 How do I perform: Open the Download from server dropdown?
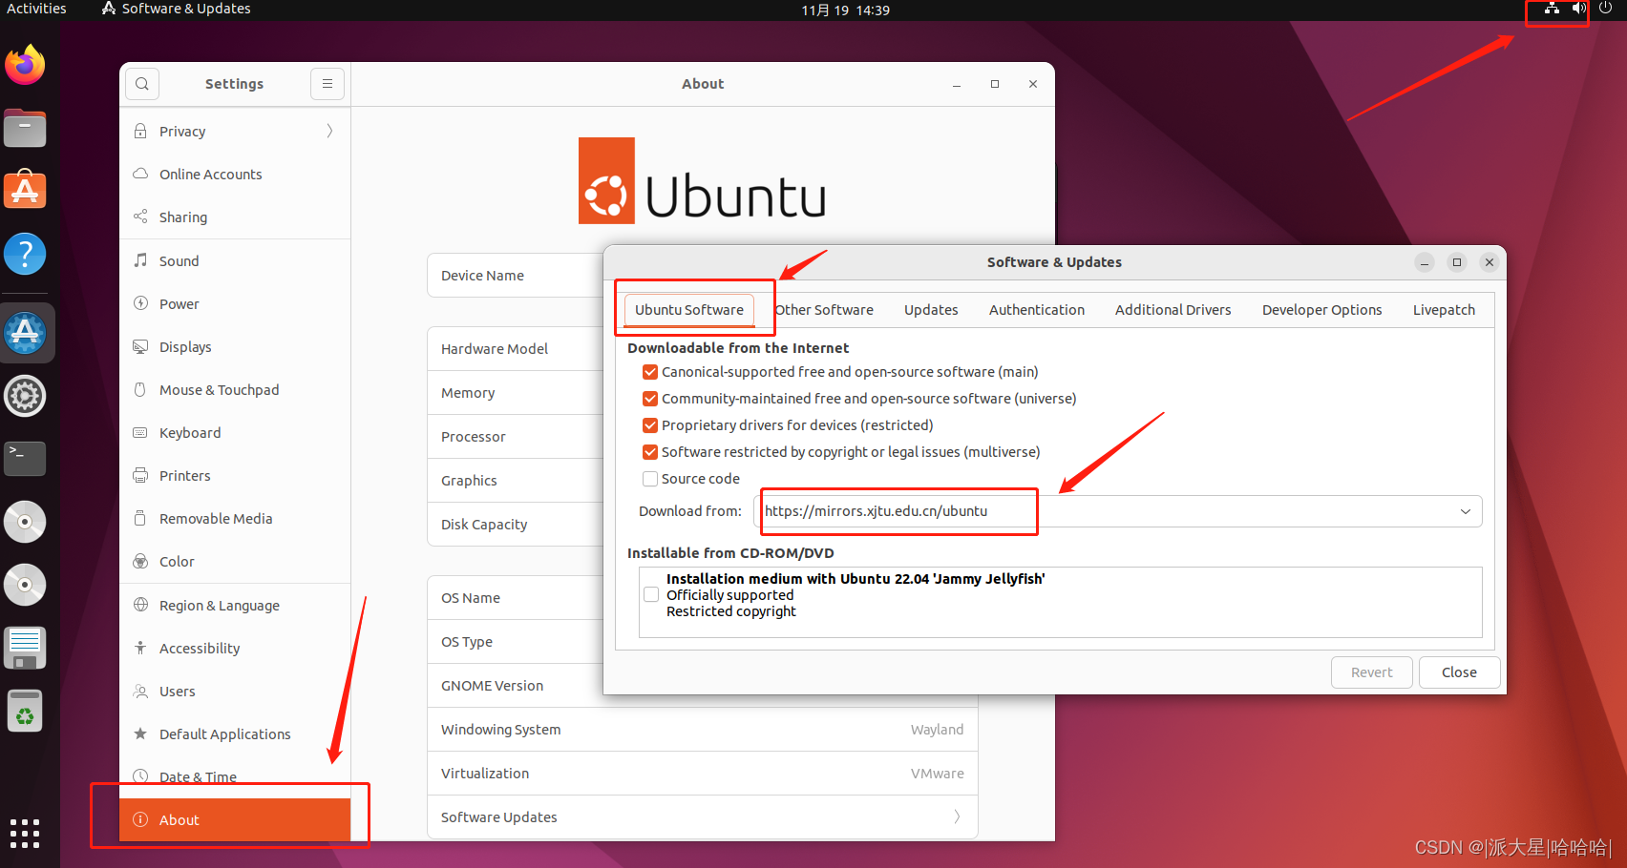click(x=1118, y=511)
